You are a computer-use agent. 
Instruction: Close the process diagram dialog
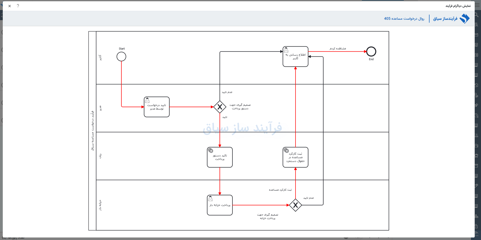point(10,6)
